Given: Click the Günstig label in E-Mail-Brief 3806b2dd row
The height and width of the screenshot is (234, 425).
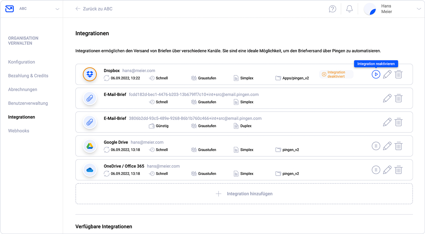Looking at the screenshot, I should [162, 126].
